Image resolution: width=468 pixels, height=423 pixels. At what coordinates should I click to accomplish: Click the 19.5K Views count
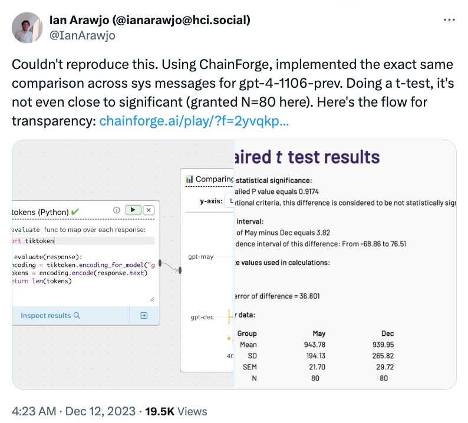click(x=176, y=411)
